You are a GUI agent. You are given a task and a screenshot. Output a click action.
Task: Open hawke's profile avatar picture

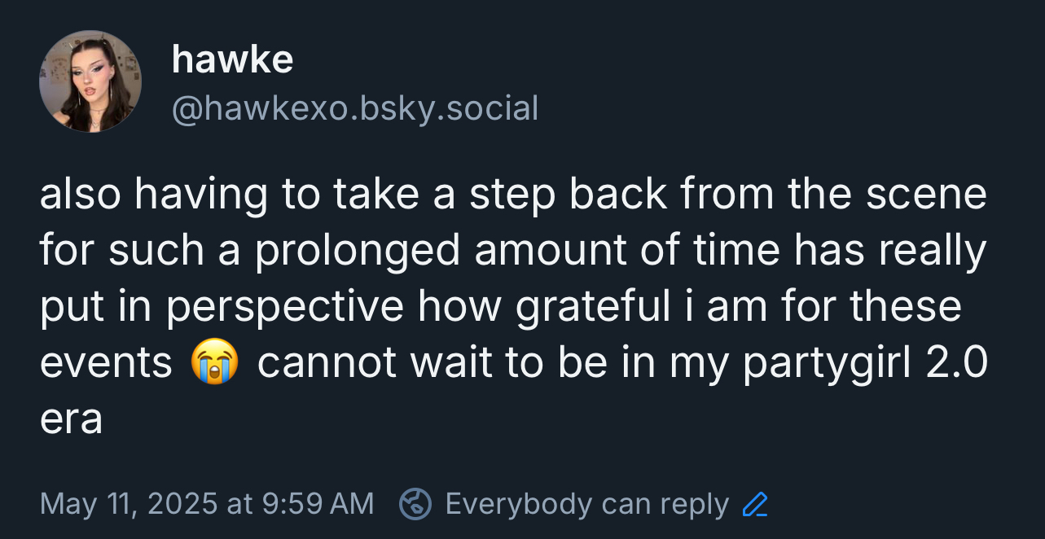(90, 81)
